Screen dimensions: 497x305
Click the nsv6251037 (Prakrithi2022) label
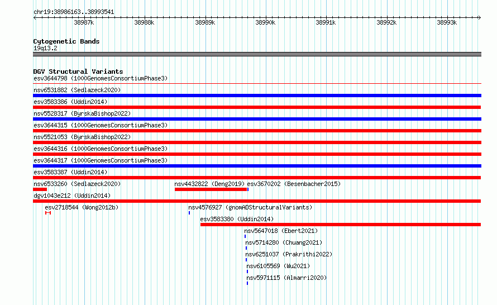coord(289,254)
